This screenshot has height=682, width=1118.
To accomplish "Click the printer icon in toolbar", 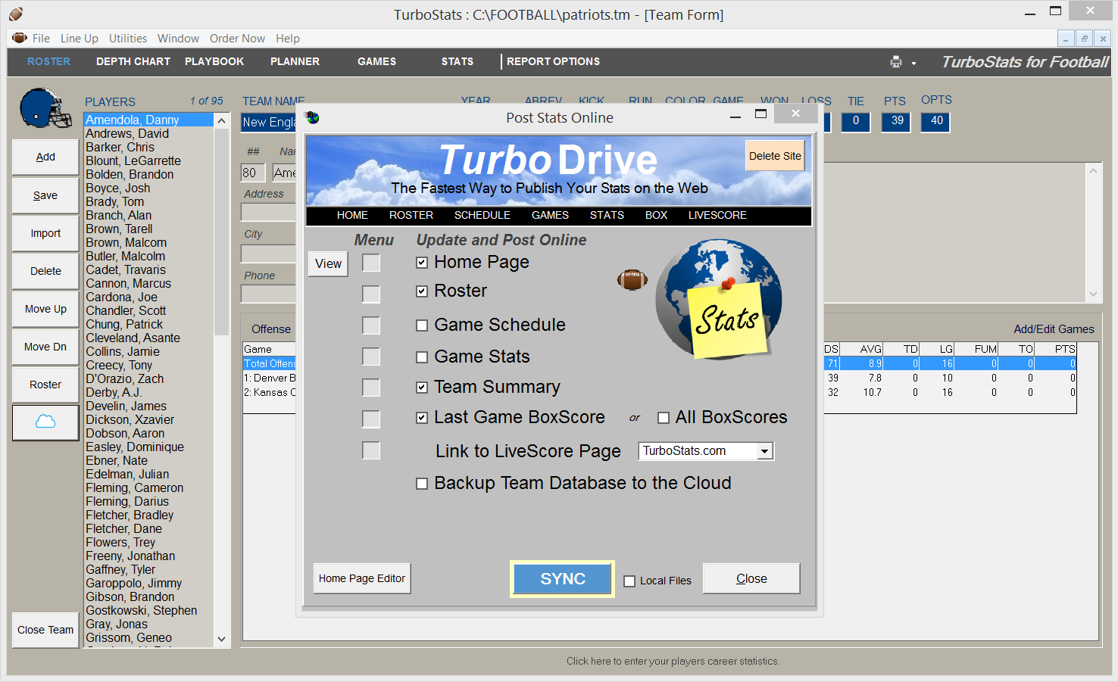I will [x=896, y=62].
